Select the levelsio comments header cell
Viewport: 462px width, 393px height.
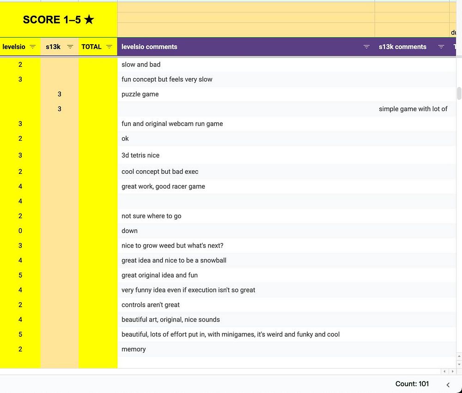pos(246,47)
